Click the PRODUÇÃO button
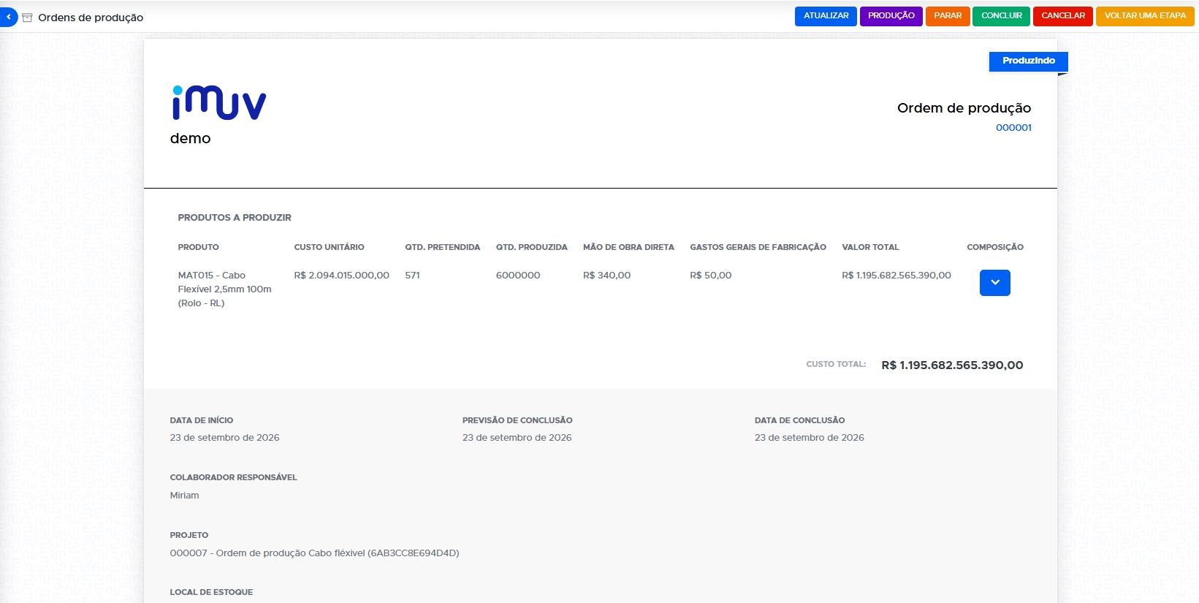This screenshot has height=603, width=1199. coord(891,16)
